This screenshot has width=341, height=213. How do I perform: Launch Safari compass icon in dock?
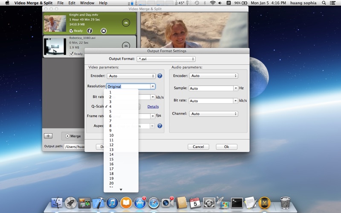coord(154,203)
